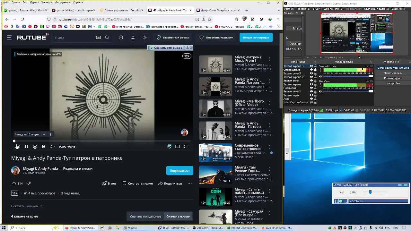
Task: Undock the Управление panel in OBS
Action: click(409, 62)
